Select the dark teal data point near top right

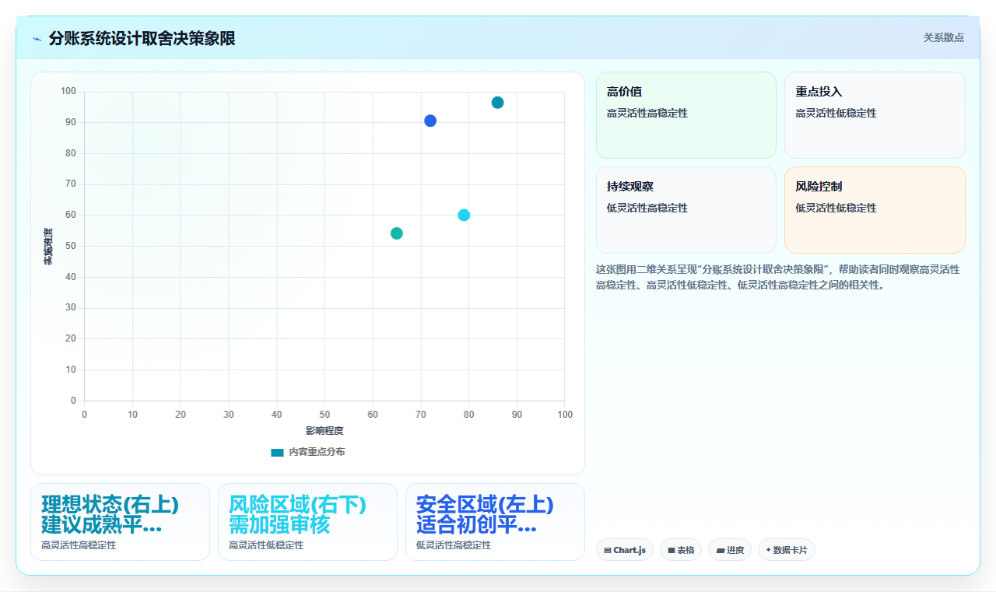click(x=497, y=103)
